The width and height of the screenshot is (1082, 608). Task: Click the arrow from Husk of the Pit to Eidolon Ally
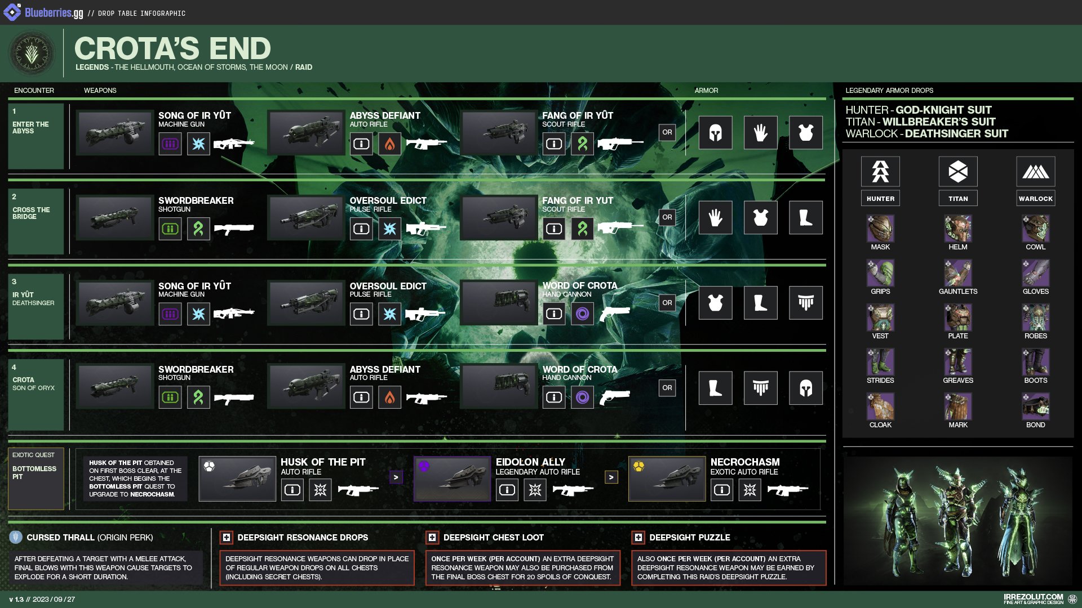click(397, 476)
